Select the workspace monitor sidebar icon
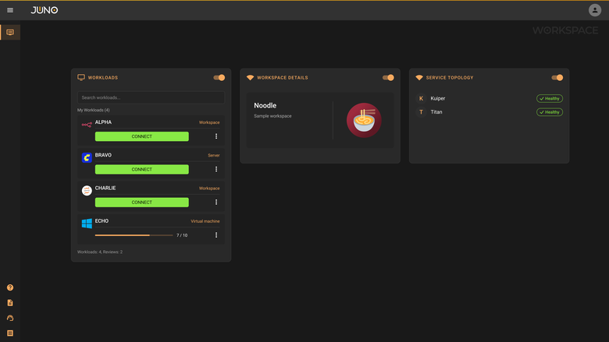Image resolution: width=609 pixels, height=342 pixels. [x=10, y=32]
